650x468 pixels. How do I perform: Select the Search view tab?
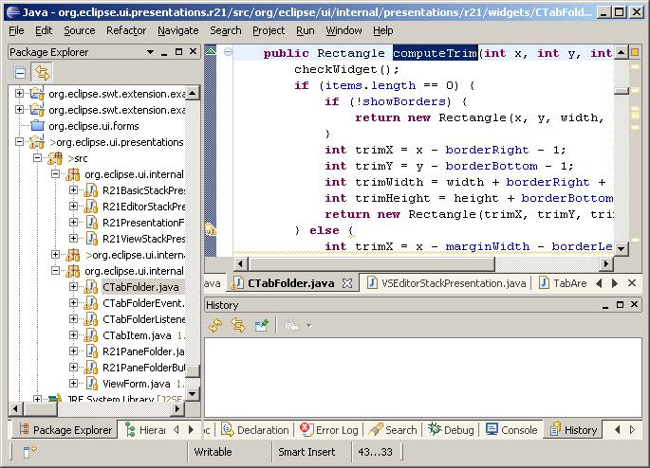pyautogui.click(x=393, y=430)
